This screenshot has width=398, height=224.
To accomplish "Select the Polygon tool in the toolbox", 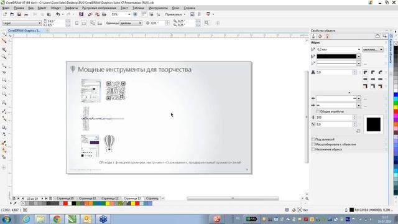I will pos(4,94).
